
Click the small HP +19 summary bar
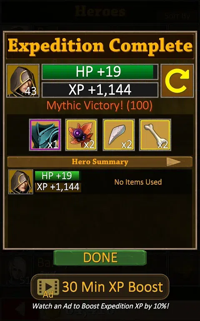(58, 176)
